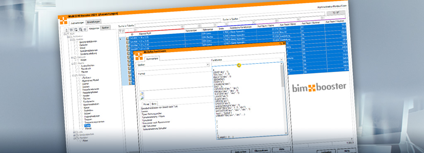
Task: Switch to the Einstellungen tab
Action: 94,22
